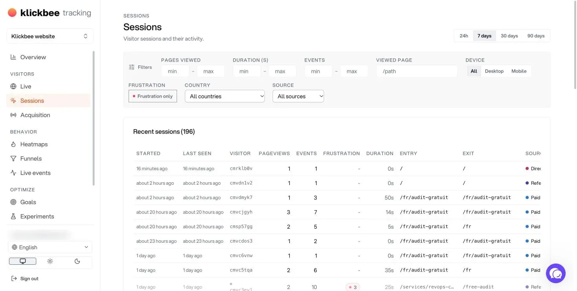Click the Viewed Page /path field

click(417, 71)
